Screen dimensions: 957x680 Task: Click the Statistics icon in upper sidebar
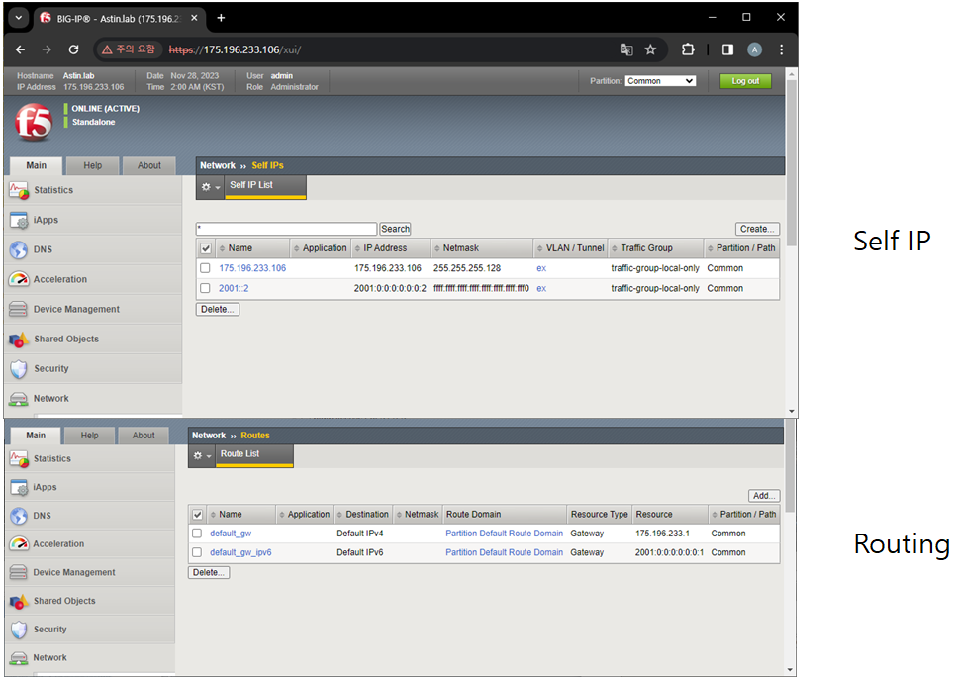click(19, 191)
